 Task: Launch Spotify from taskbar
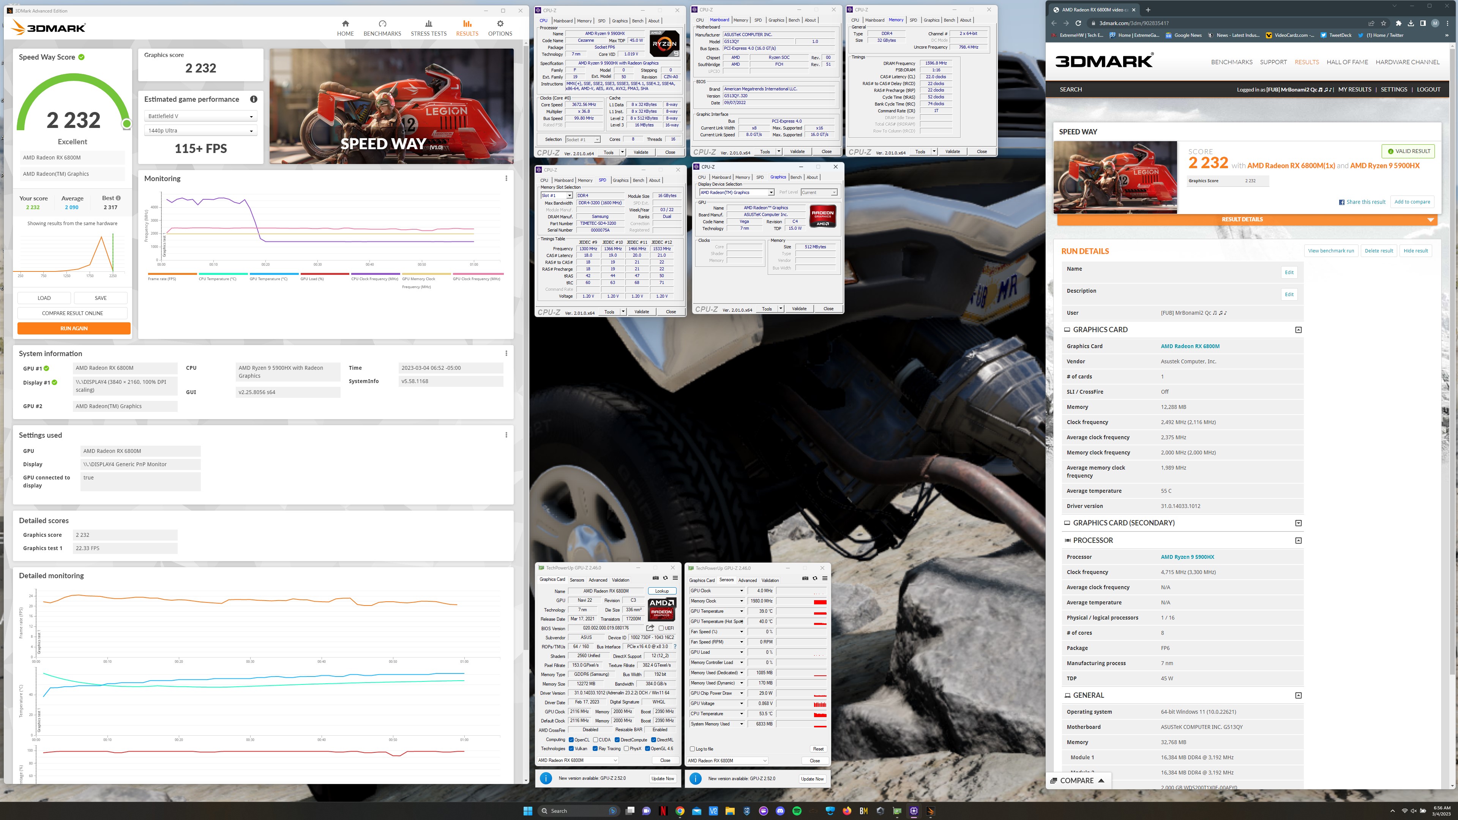[797, 811]
